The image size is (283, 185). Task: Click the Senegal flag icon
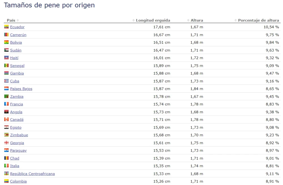[x=6, y=66]
